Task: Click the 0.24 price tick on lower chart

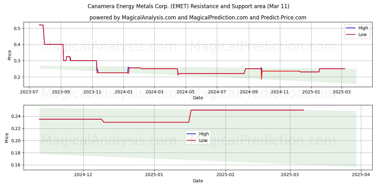Action: click(x=16, y=117)
